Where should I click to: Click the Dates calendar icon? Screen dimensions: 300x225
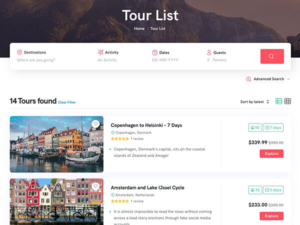tap(155, 52)
